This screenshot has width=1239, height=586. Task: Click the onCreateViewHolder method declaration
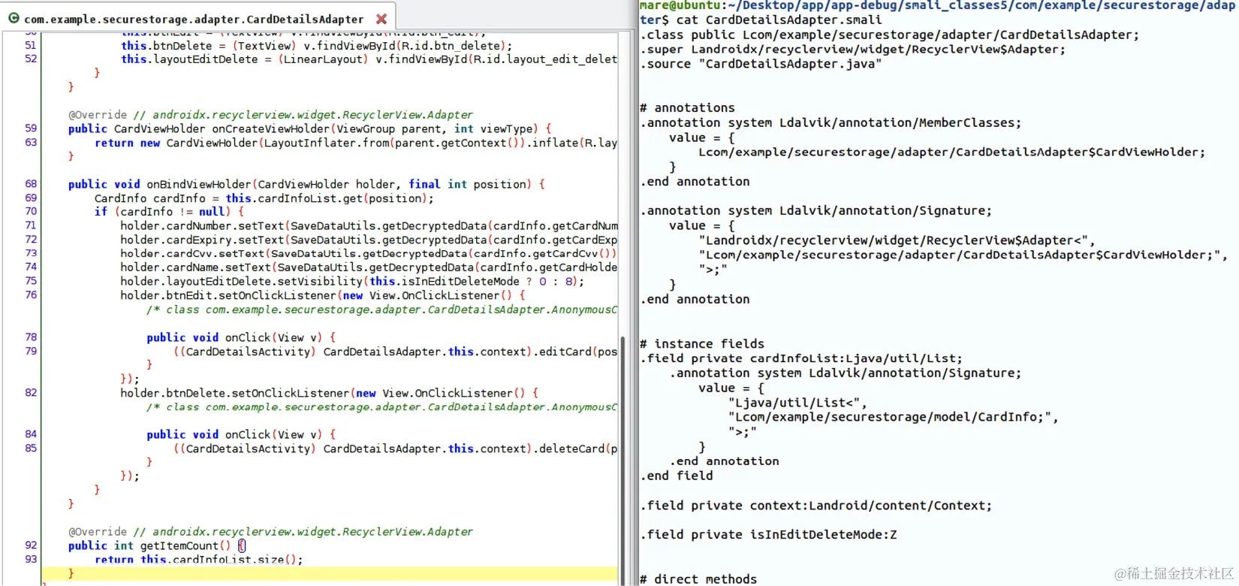click(310, 128)
